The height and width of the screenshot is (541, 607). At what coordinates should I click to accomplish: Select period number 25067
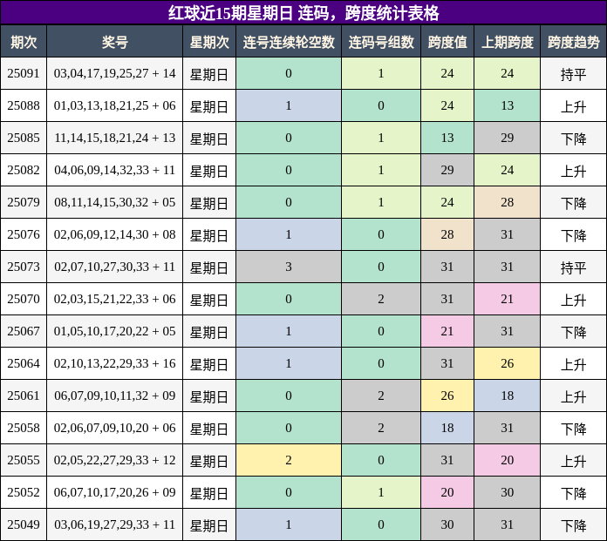click(x=24, y=331)
